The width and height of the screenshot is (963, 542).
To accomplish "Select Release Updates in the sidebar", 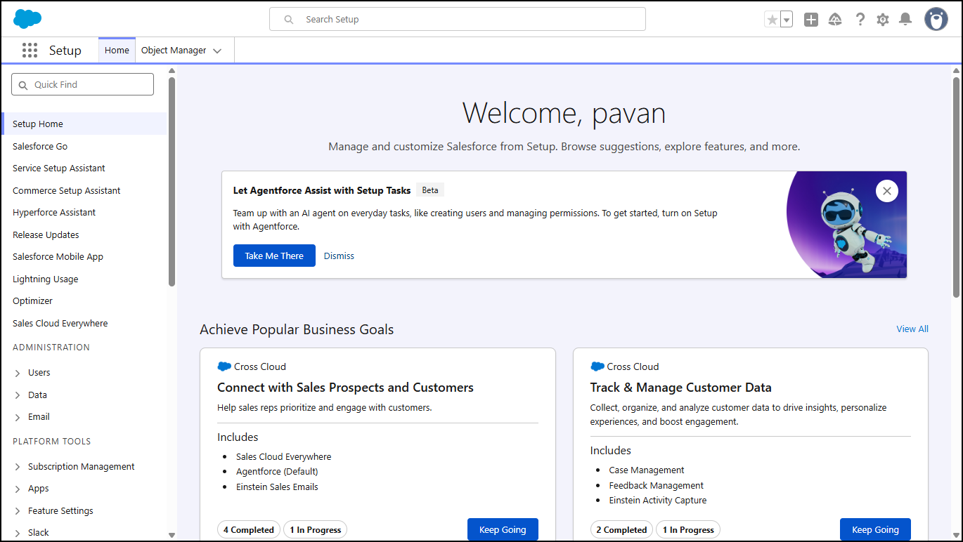I will point(46,234).
